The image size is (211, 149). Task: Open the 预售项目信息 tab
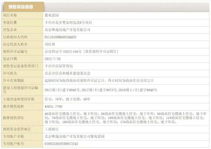pos(22,7)
